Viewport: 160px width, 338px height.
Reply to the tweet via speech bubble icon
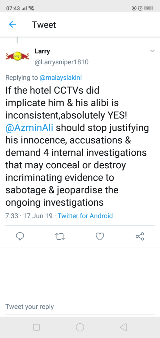click(x=20, y=236)
